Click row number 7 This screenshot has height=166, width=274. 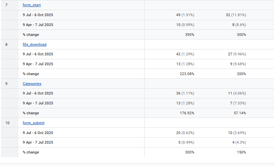[7, 5]
